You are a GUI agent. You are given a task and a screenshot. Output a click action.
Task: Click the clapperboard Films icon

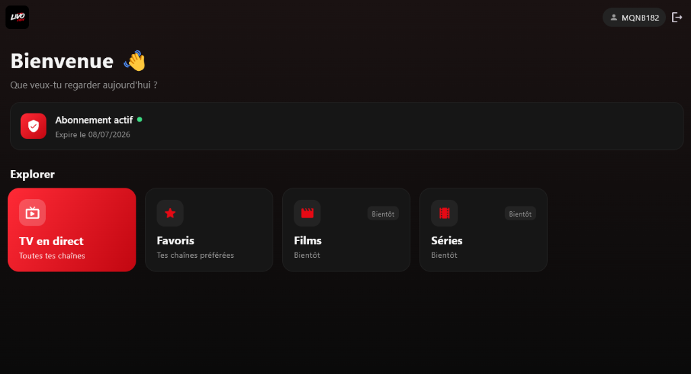tap(307, 213)
